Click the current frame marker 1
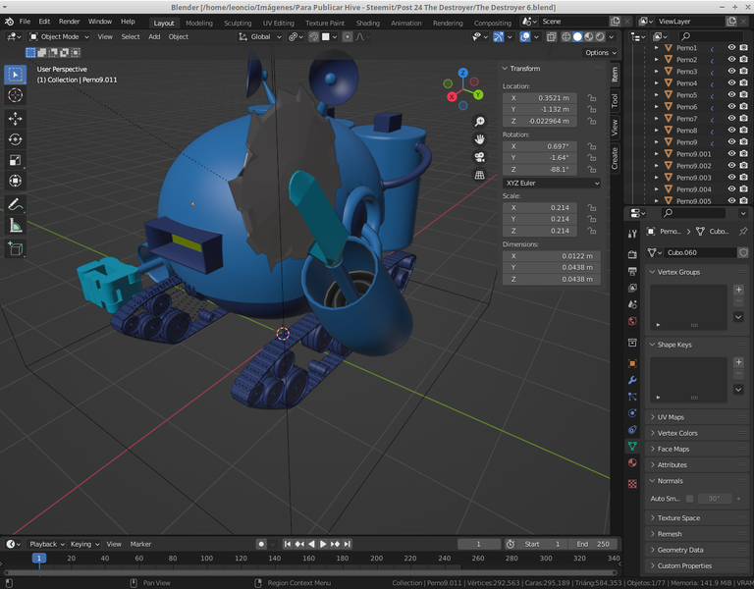 pyautogui.click(x=39, y=559)
